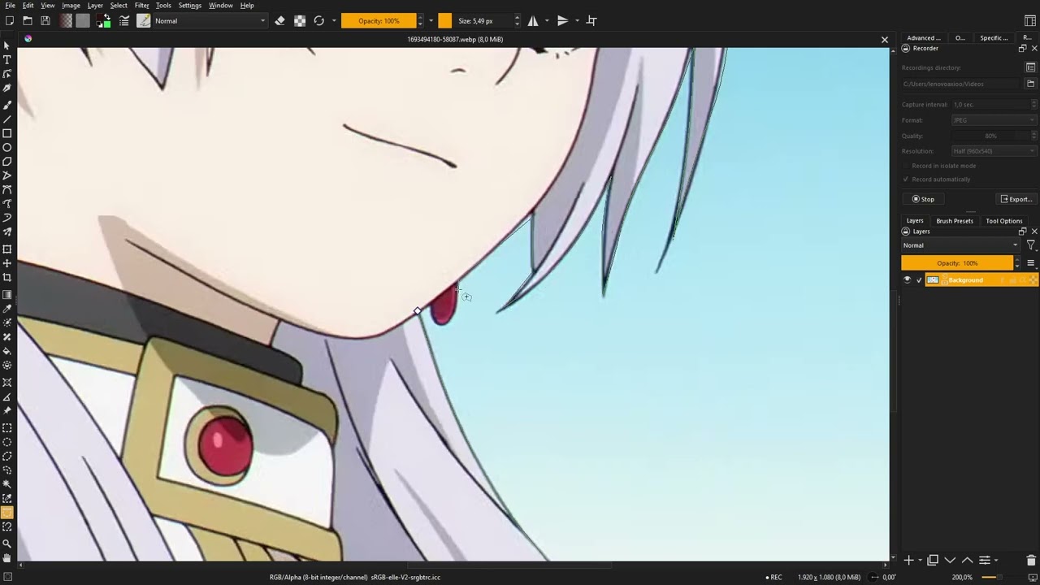The height and width of the screenshot is (585, 1040).
Task: Open the Settings menu
Action: click(189, 6)
